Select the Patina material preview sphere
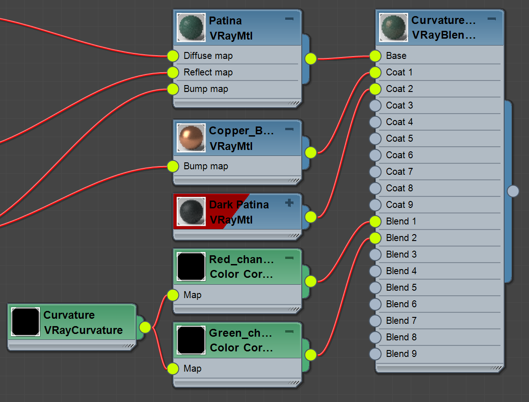The width and height of the screenshot is (529, 402). tap(190, 28)
